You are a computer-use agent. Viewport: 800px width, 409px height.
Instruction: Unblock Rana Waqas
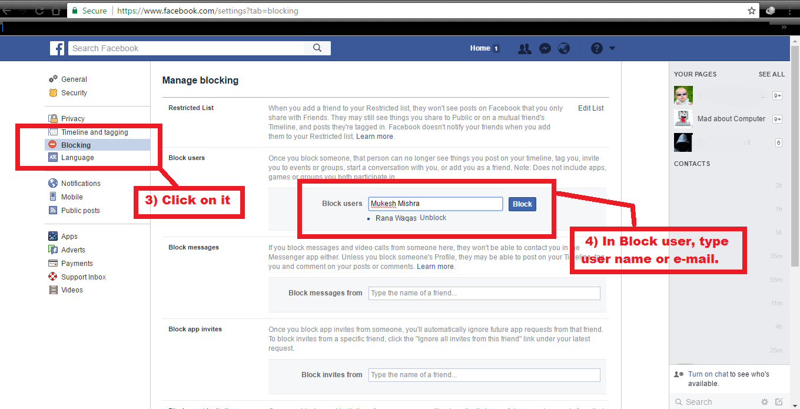433,218
